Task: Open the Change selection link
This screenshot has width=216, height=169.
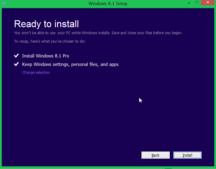Action: [36, 73]
